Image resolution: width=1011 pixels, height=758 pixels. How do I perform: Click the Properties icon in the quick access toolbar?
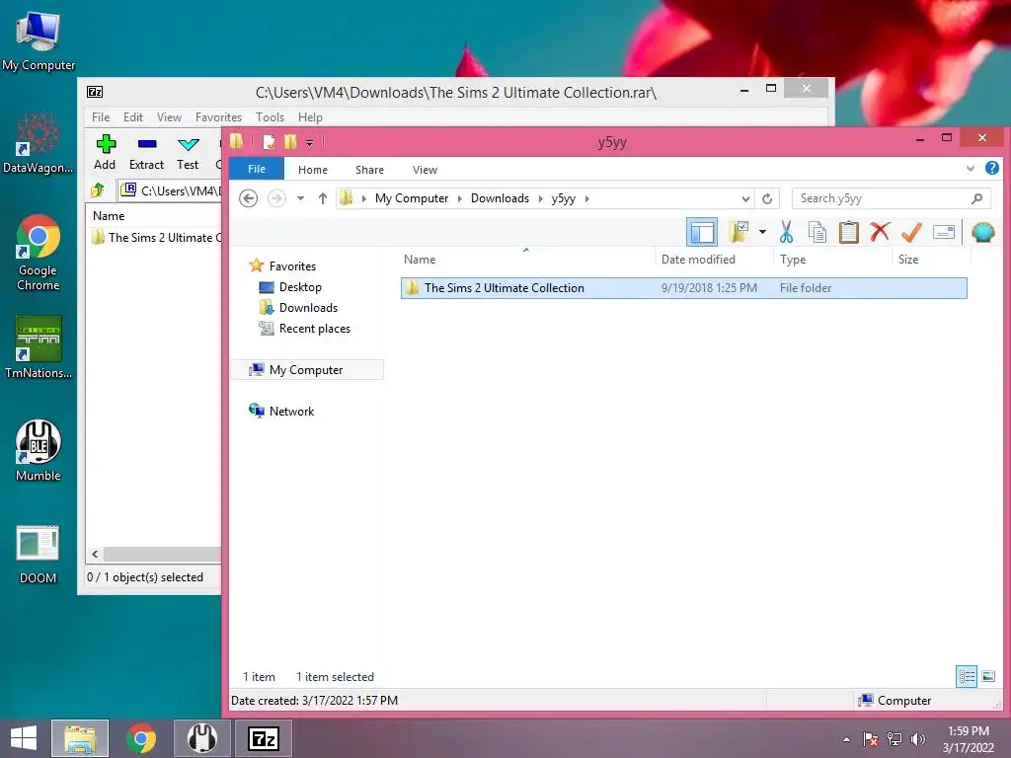click(269, 142)
